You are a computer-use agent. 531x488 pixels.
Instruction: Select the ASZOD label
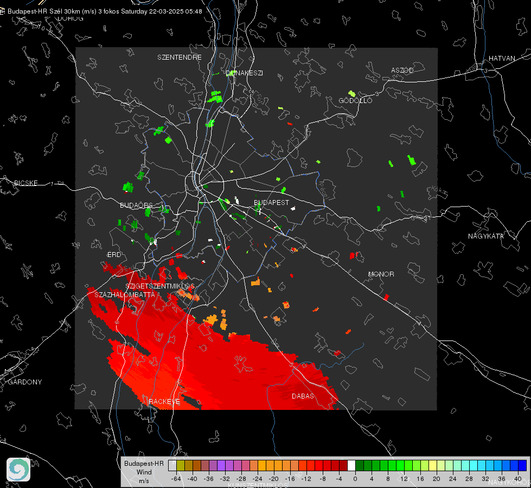[402, 70]
